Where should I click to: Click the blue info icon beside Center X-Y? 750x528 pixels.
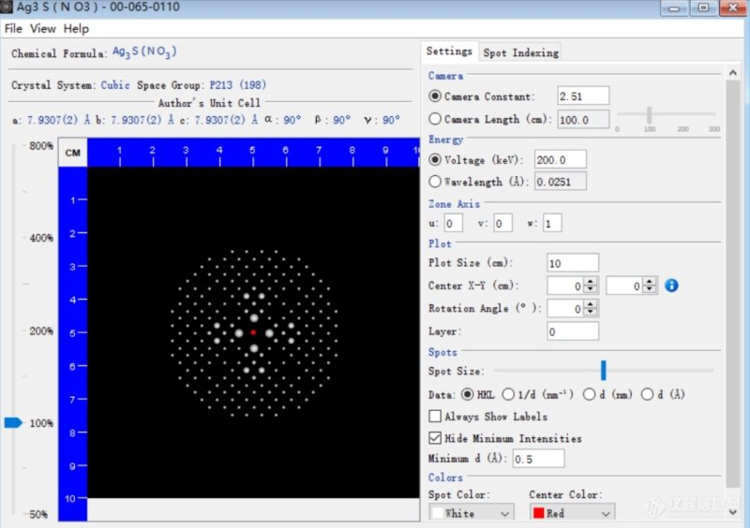pos(671,286)
